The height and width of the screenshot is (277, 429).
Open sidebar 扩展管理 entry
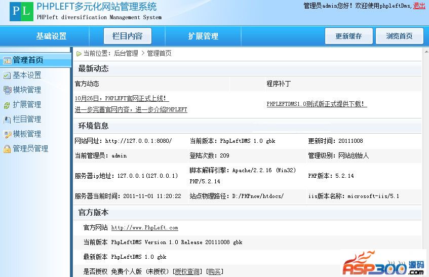click(27, 104)
